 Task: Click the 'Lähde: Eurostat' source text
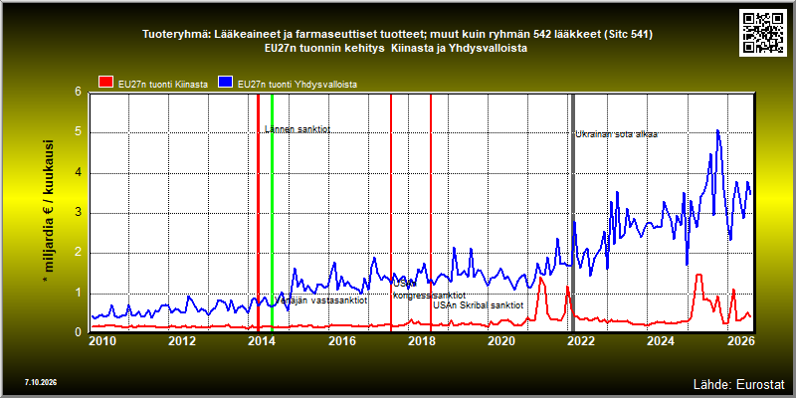click(738, 383)
